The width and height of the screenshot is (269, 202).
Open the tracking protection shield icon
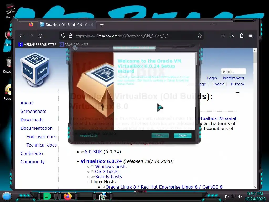click(x=63, y=36)
